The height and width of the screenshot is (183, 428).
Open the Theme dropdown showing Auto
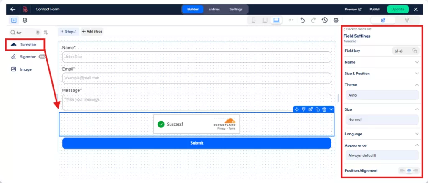382,95
